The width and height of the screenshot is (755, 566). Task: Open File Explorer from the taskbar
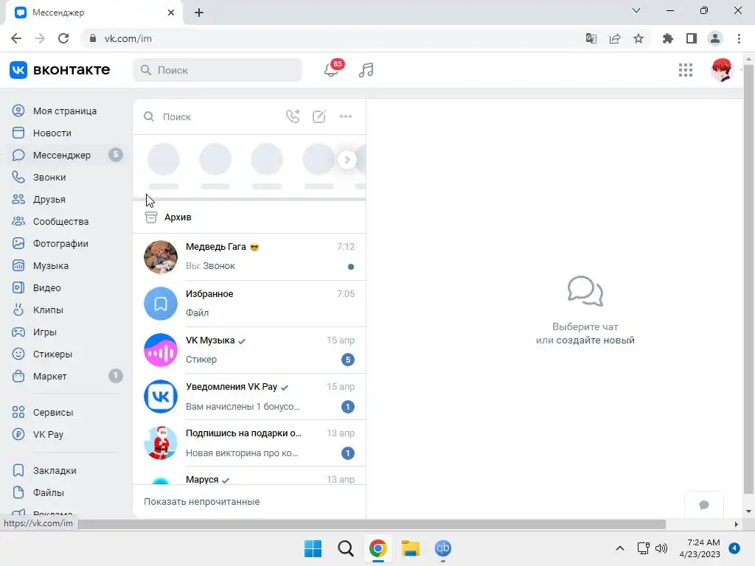click(410, 548)
